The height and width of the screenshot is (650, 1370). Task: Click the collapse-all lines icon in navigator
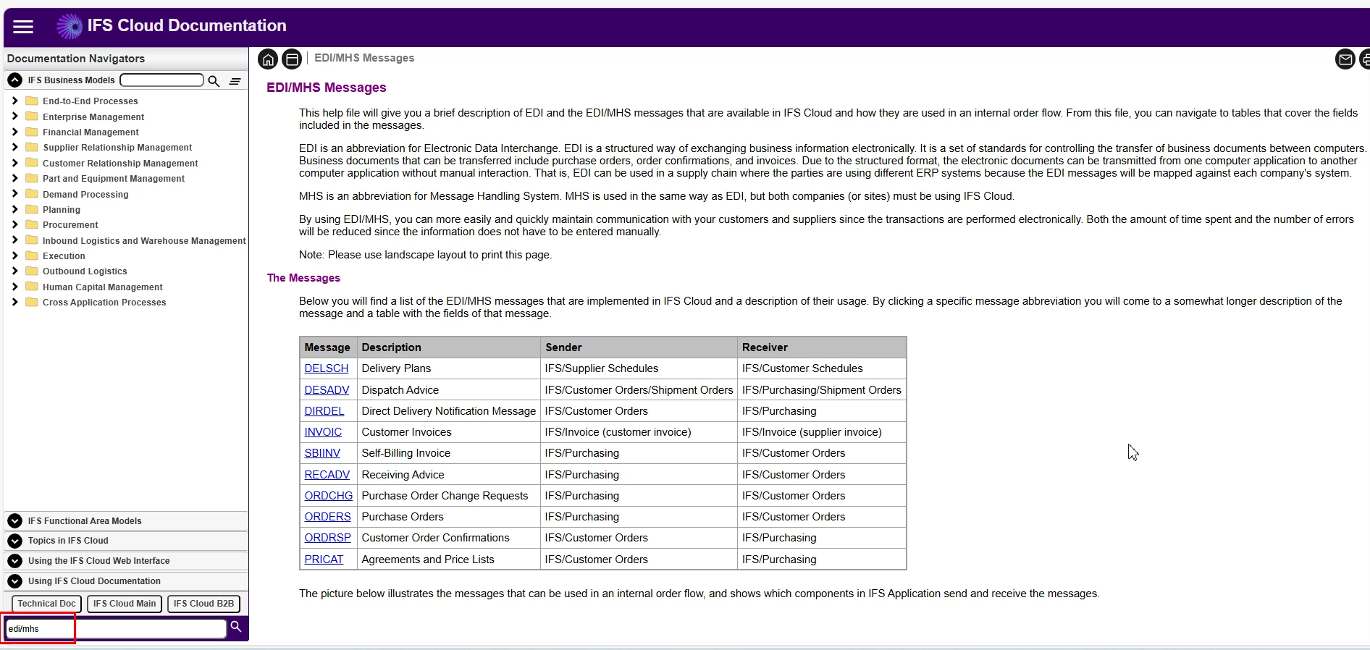pos(235,81)
